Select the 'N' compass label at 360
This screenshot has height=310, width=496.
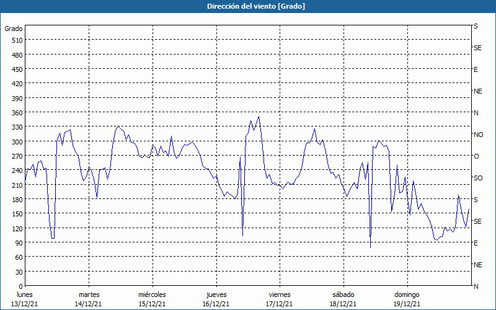click(476, 113)
